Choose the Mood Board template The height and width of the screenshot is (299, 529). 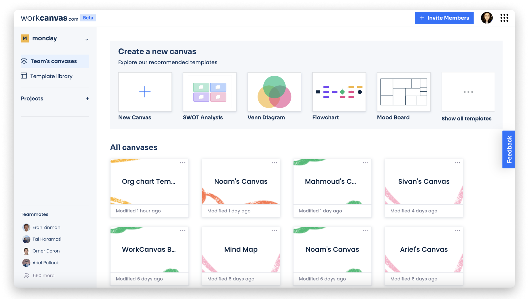tap(403, 92)
